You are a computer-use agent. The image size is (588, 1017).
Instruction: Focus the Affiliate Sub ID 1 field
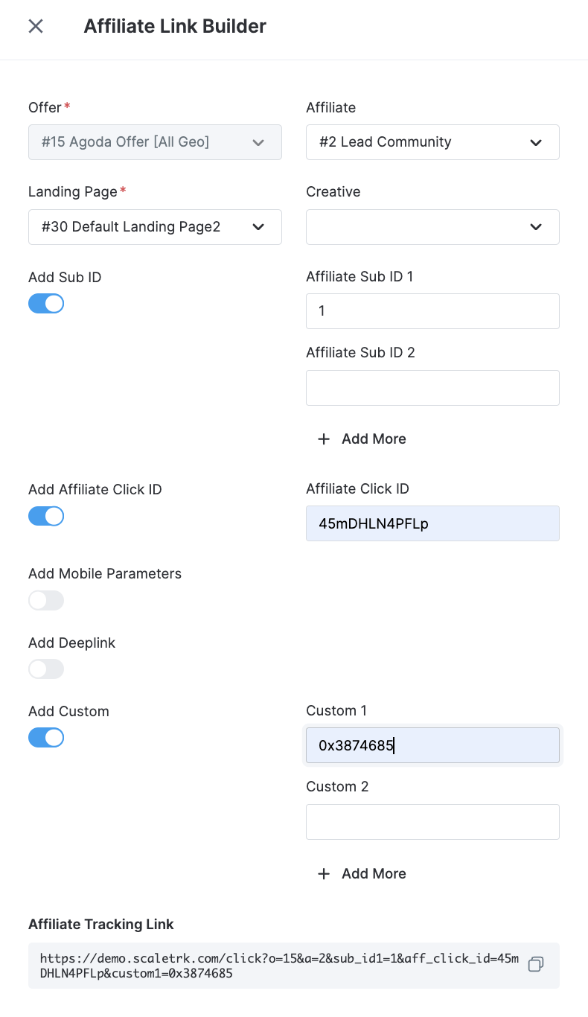[x=432, y=311]
